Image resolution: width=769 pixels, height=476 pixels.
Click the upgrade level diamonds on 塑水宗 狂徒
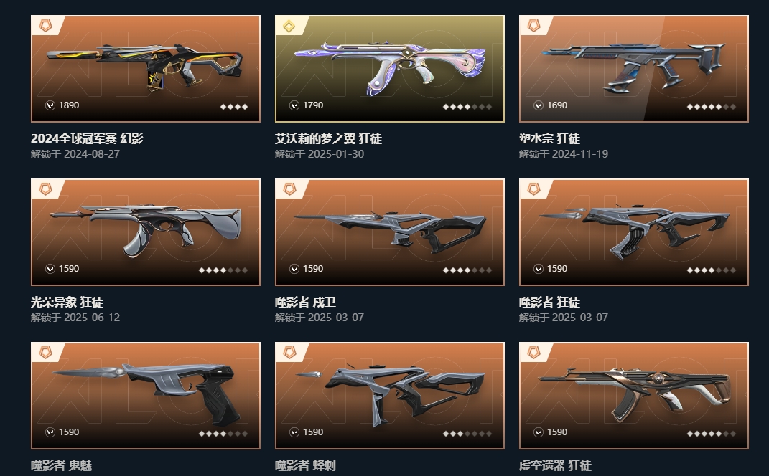[x=711, y=107]
